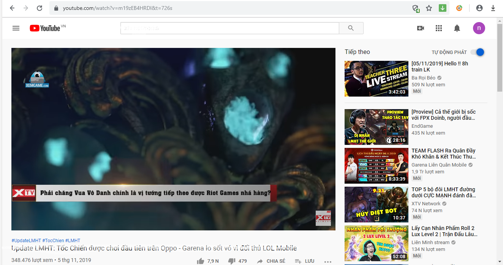Click the #TocChien hashtag
Screen dimensions: 503x265
[53, 241]
